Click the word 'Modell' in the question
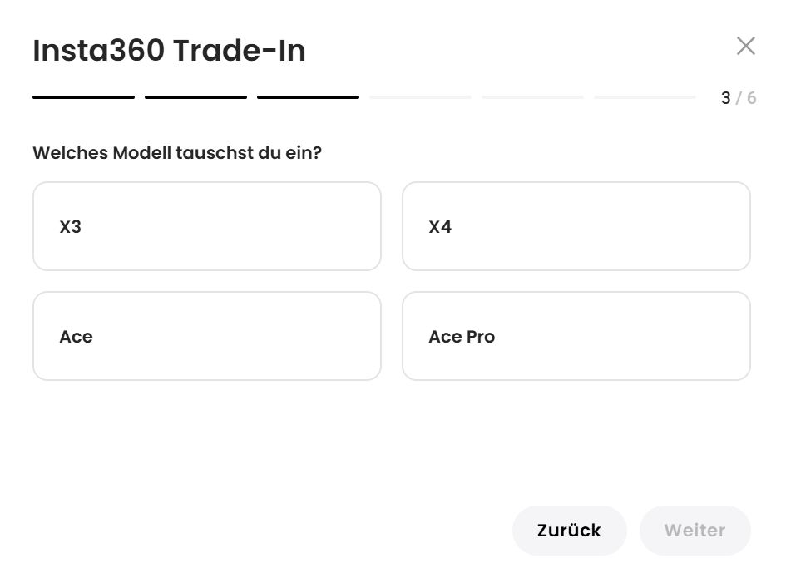Image resolution: width=786 pixels, height=588 pixels. (x=141, y=153)
